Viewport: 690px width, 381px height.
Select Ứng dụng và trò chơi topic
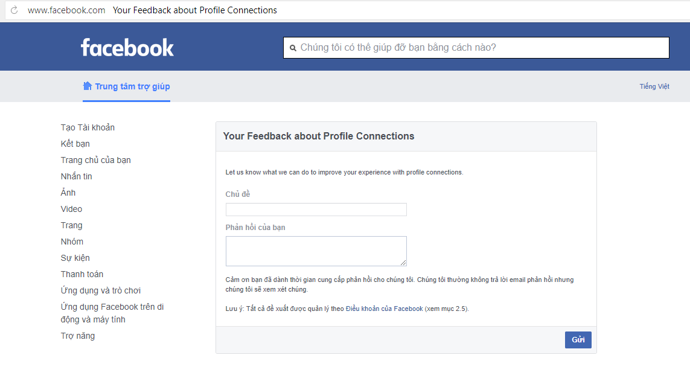[x=101, y=290]
